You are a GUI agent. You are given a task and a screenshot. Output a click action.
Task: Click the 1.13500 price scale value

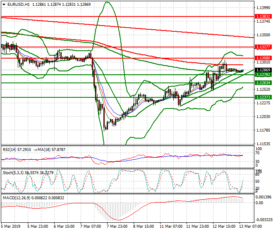point(263,35)
